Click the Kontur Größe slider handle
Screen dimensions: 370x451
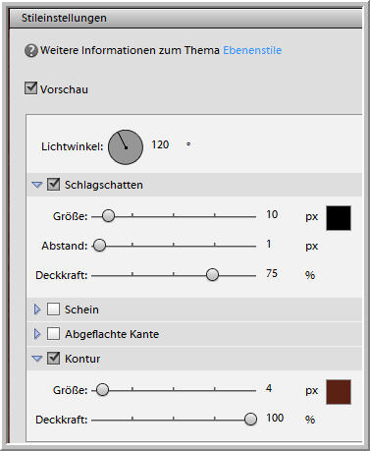click(x=103, y=390)
